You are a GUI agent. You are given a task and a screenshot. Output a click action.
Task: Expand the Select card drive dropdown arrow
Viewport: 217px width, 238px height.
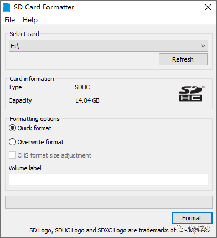click(203, 46)
